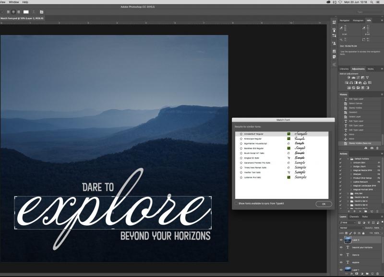Expand the Amy Set actions folder

tap(347, 193)
